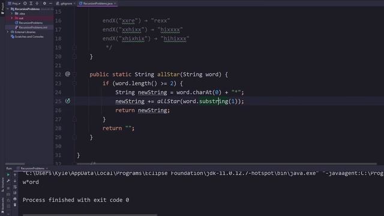Toggle soft-wrap in the Run console
The image size is (384, 216).
tap(15, 187)
